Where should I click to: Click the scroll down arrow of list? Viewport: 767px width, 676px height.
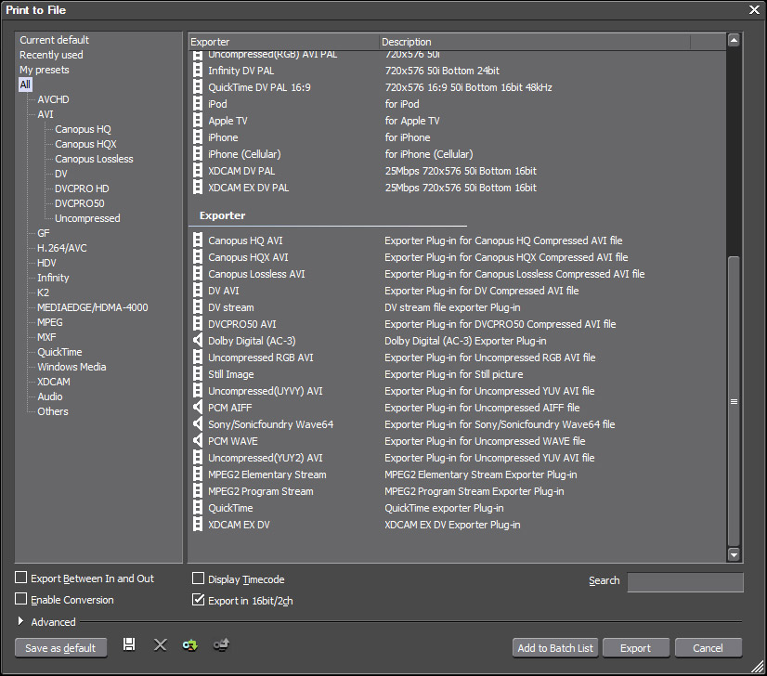pos(734,554)
